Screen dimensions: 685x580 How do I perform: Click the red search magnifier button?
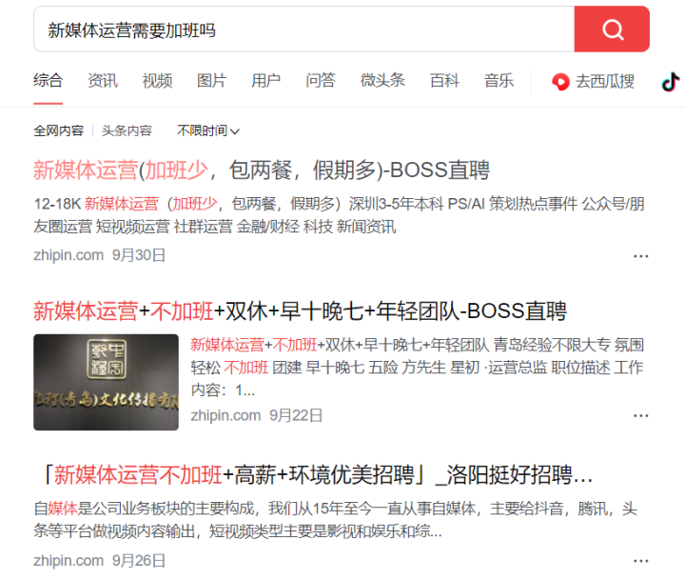tap(612, 29)
